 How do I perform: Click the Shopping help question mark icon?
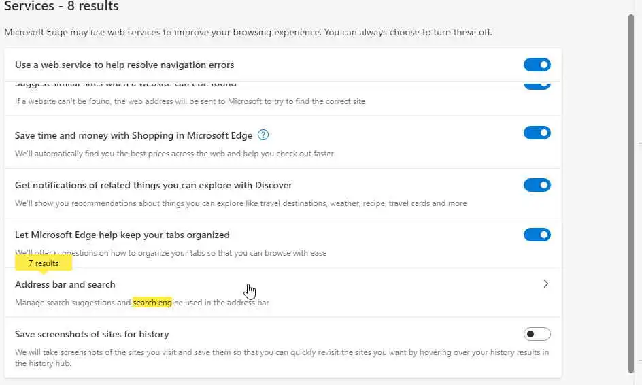pyautogui.click(x=263, y=135)
